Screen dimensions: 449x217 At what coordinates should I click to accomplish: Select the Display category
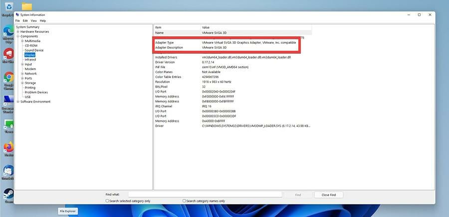tap(30, 55)
